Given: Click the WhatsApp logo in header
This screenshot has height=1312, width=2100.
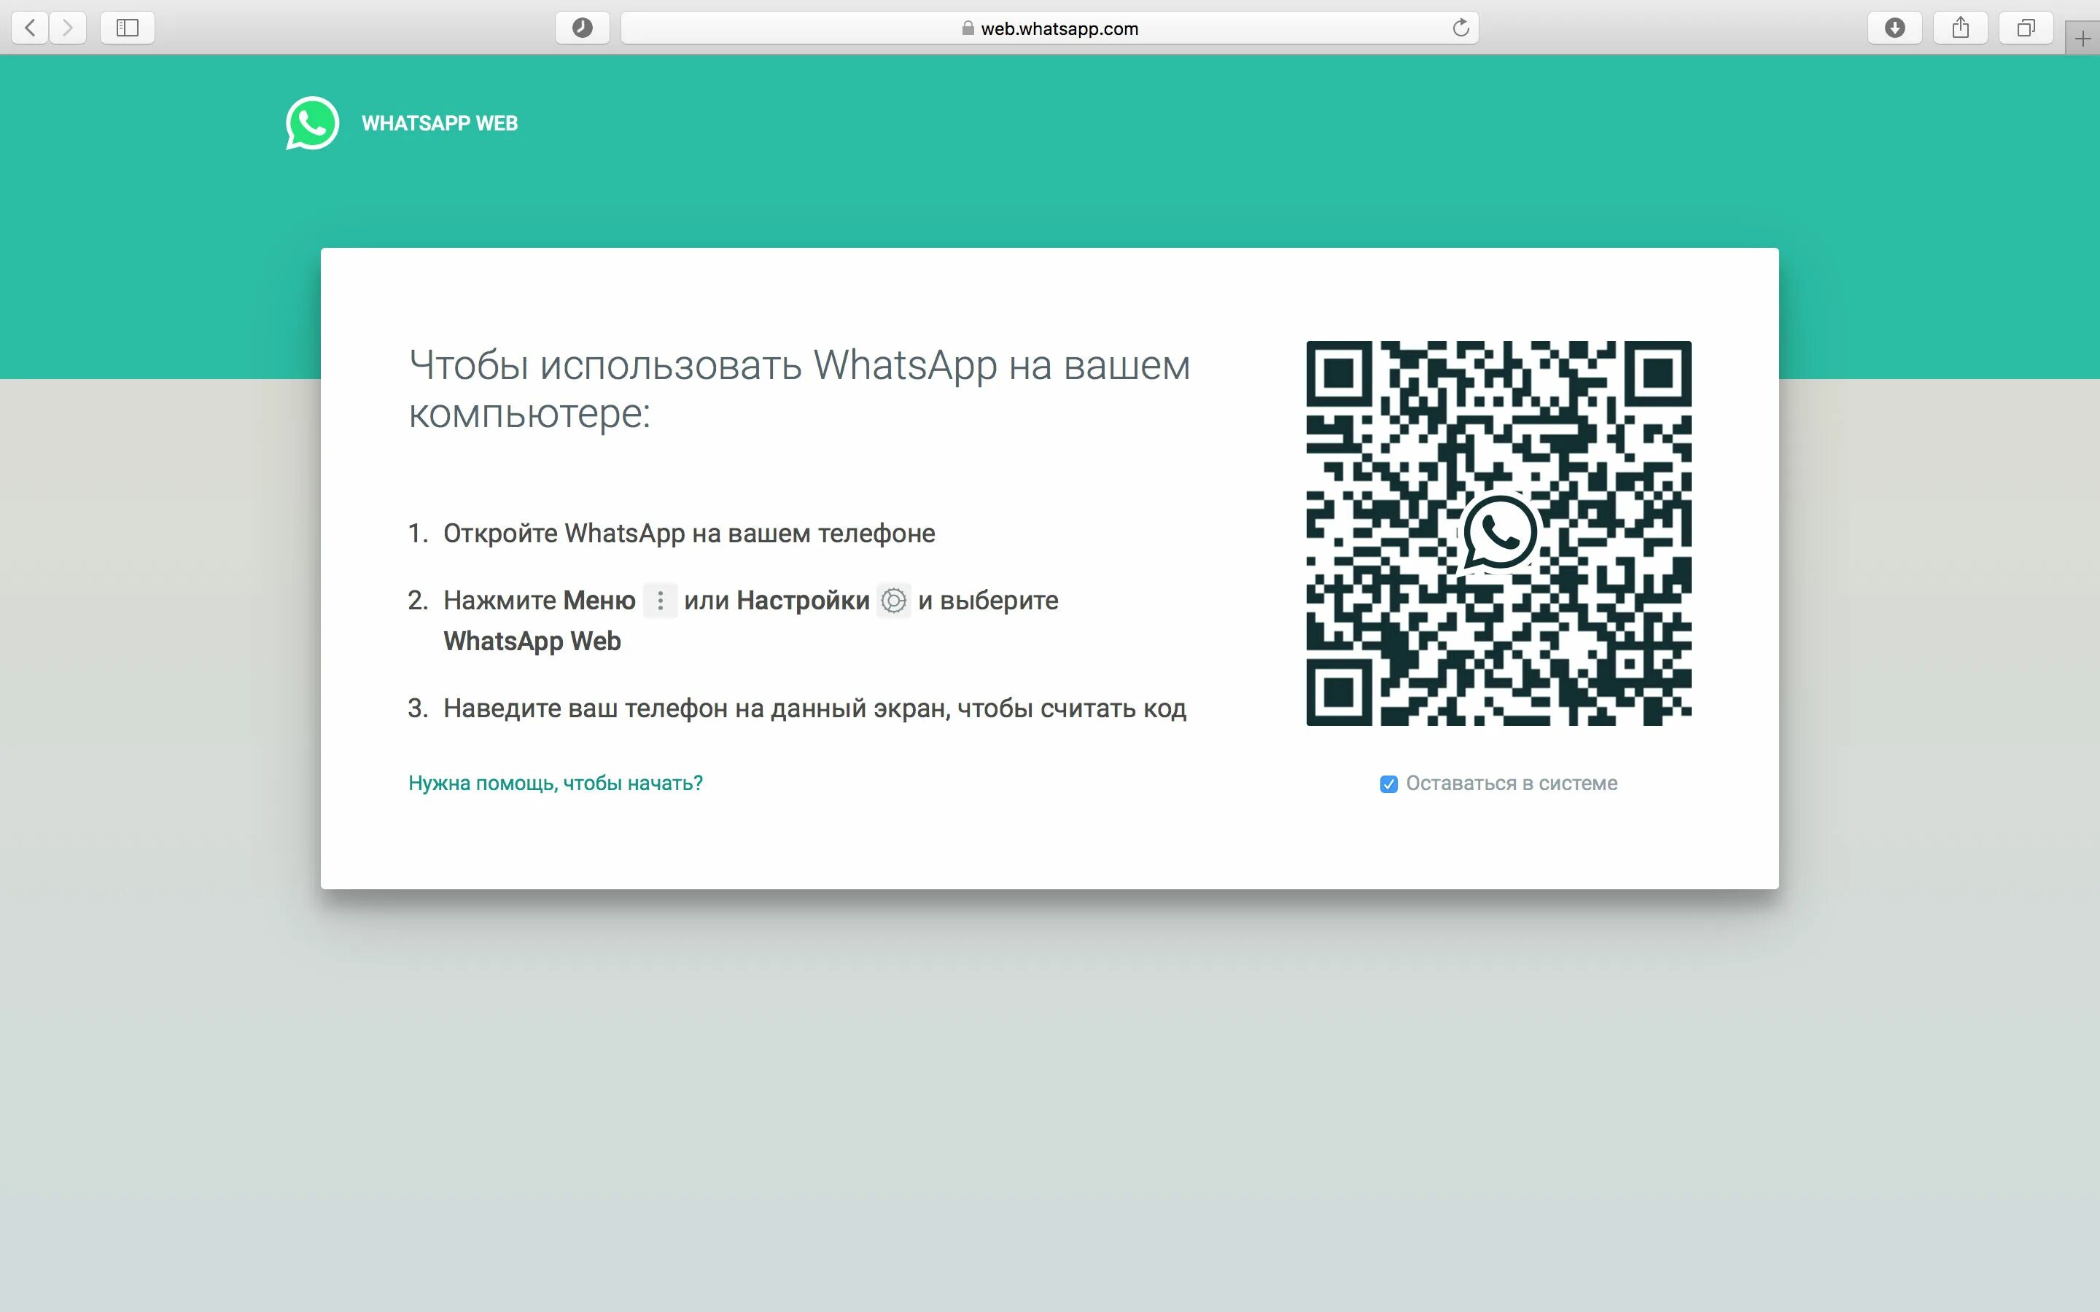Looking at the screenshot, I should pos(312,122).
